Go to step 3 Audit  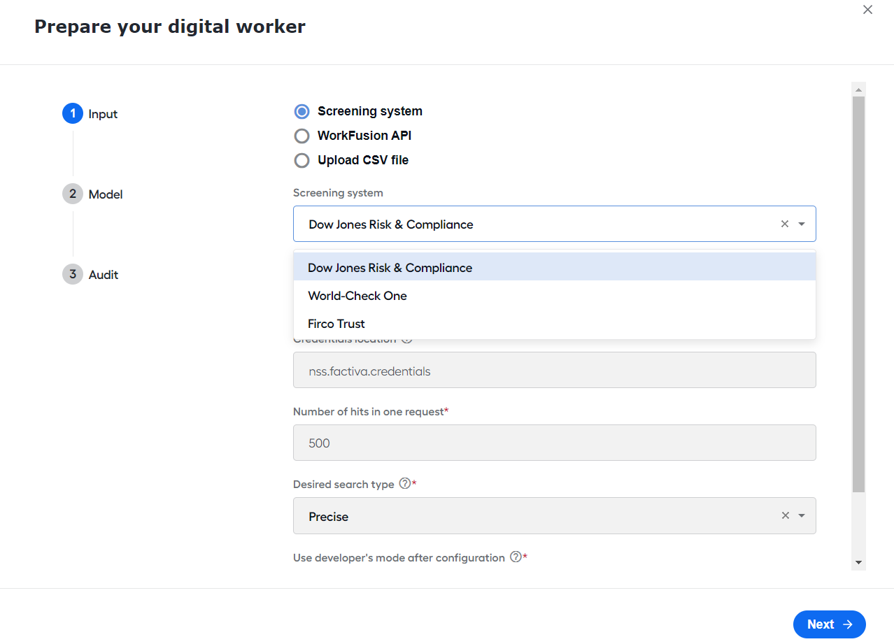[90, 274]
